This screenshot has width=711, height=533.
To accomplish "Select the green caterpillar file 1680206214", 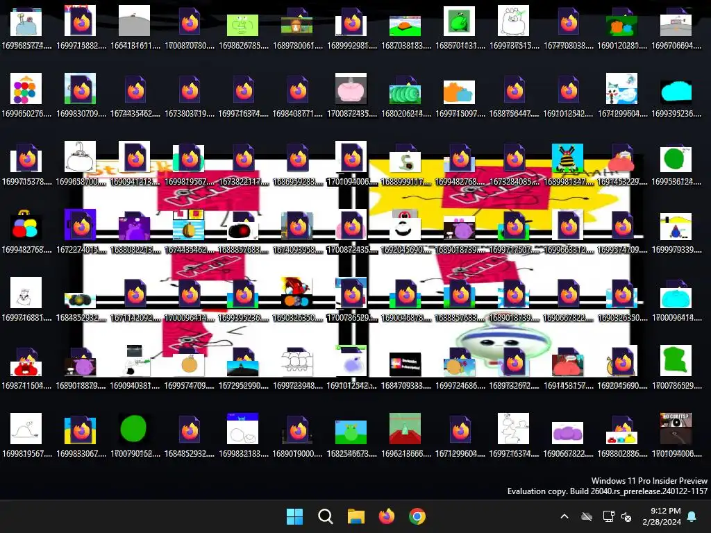I will pyautogui.click(x=405, y=96).
